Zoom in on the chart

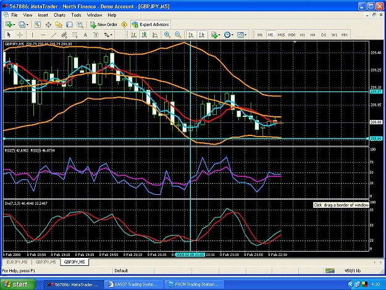167,35
